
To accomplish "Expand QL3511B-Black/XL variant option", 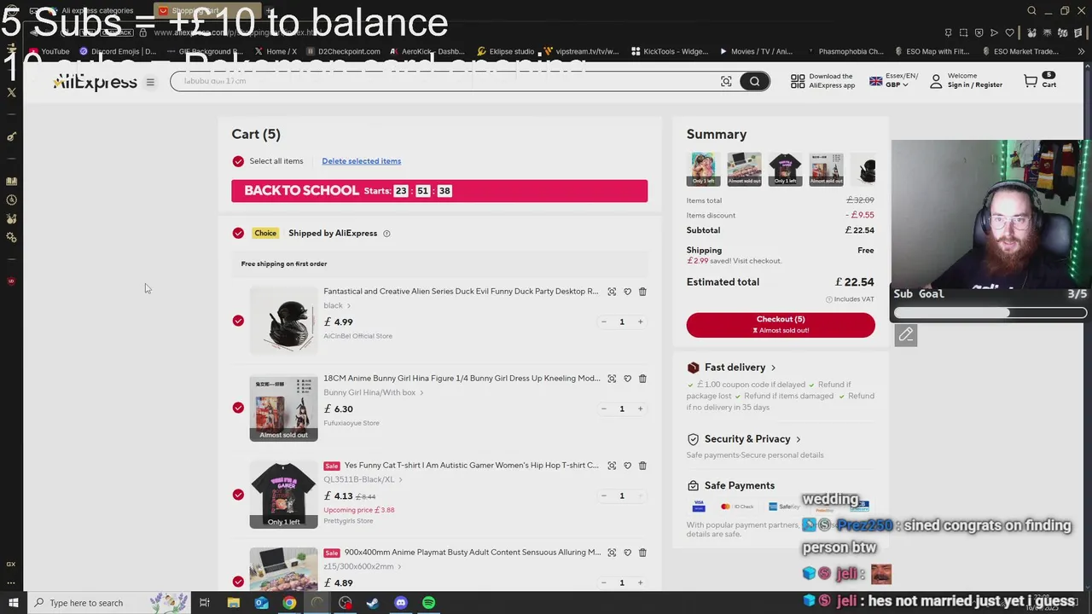I will coord(363,479).
